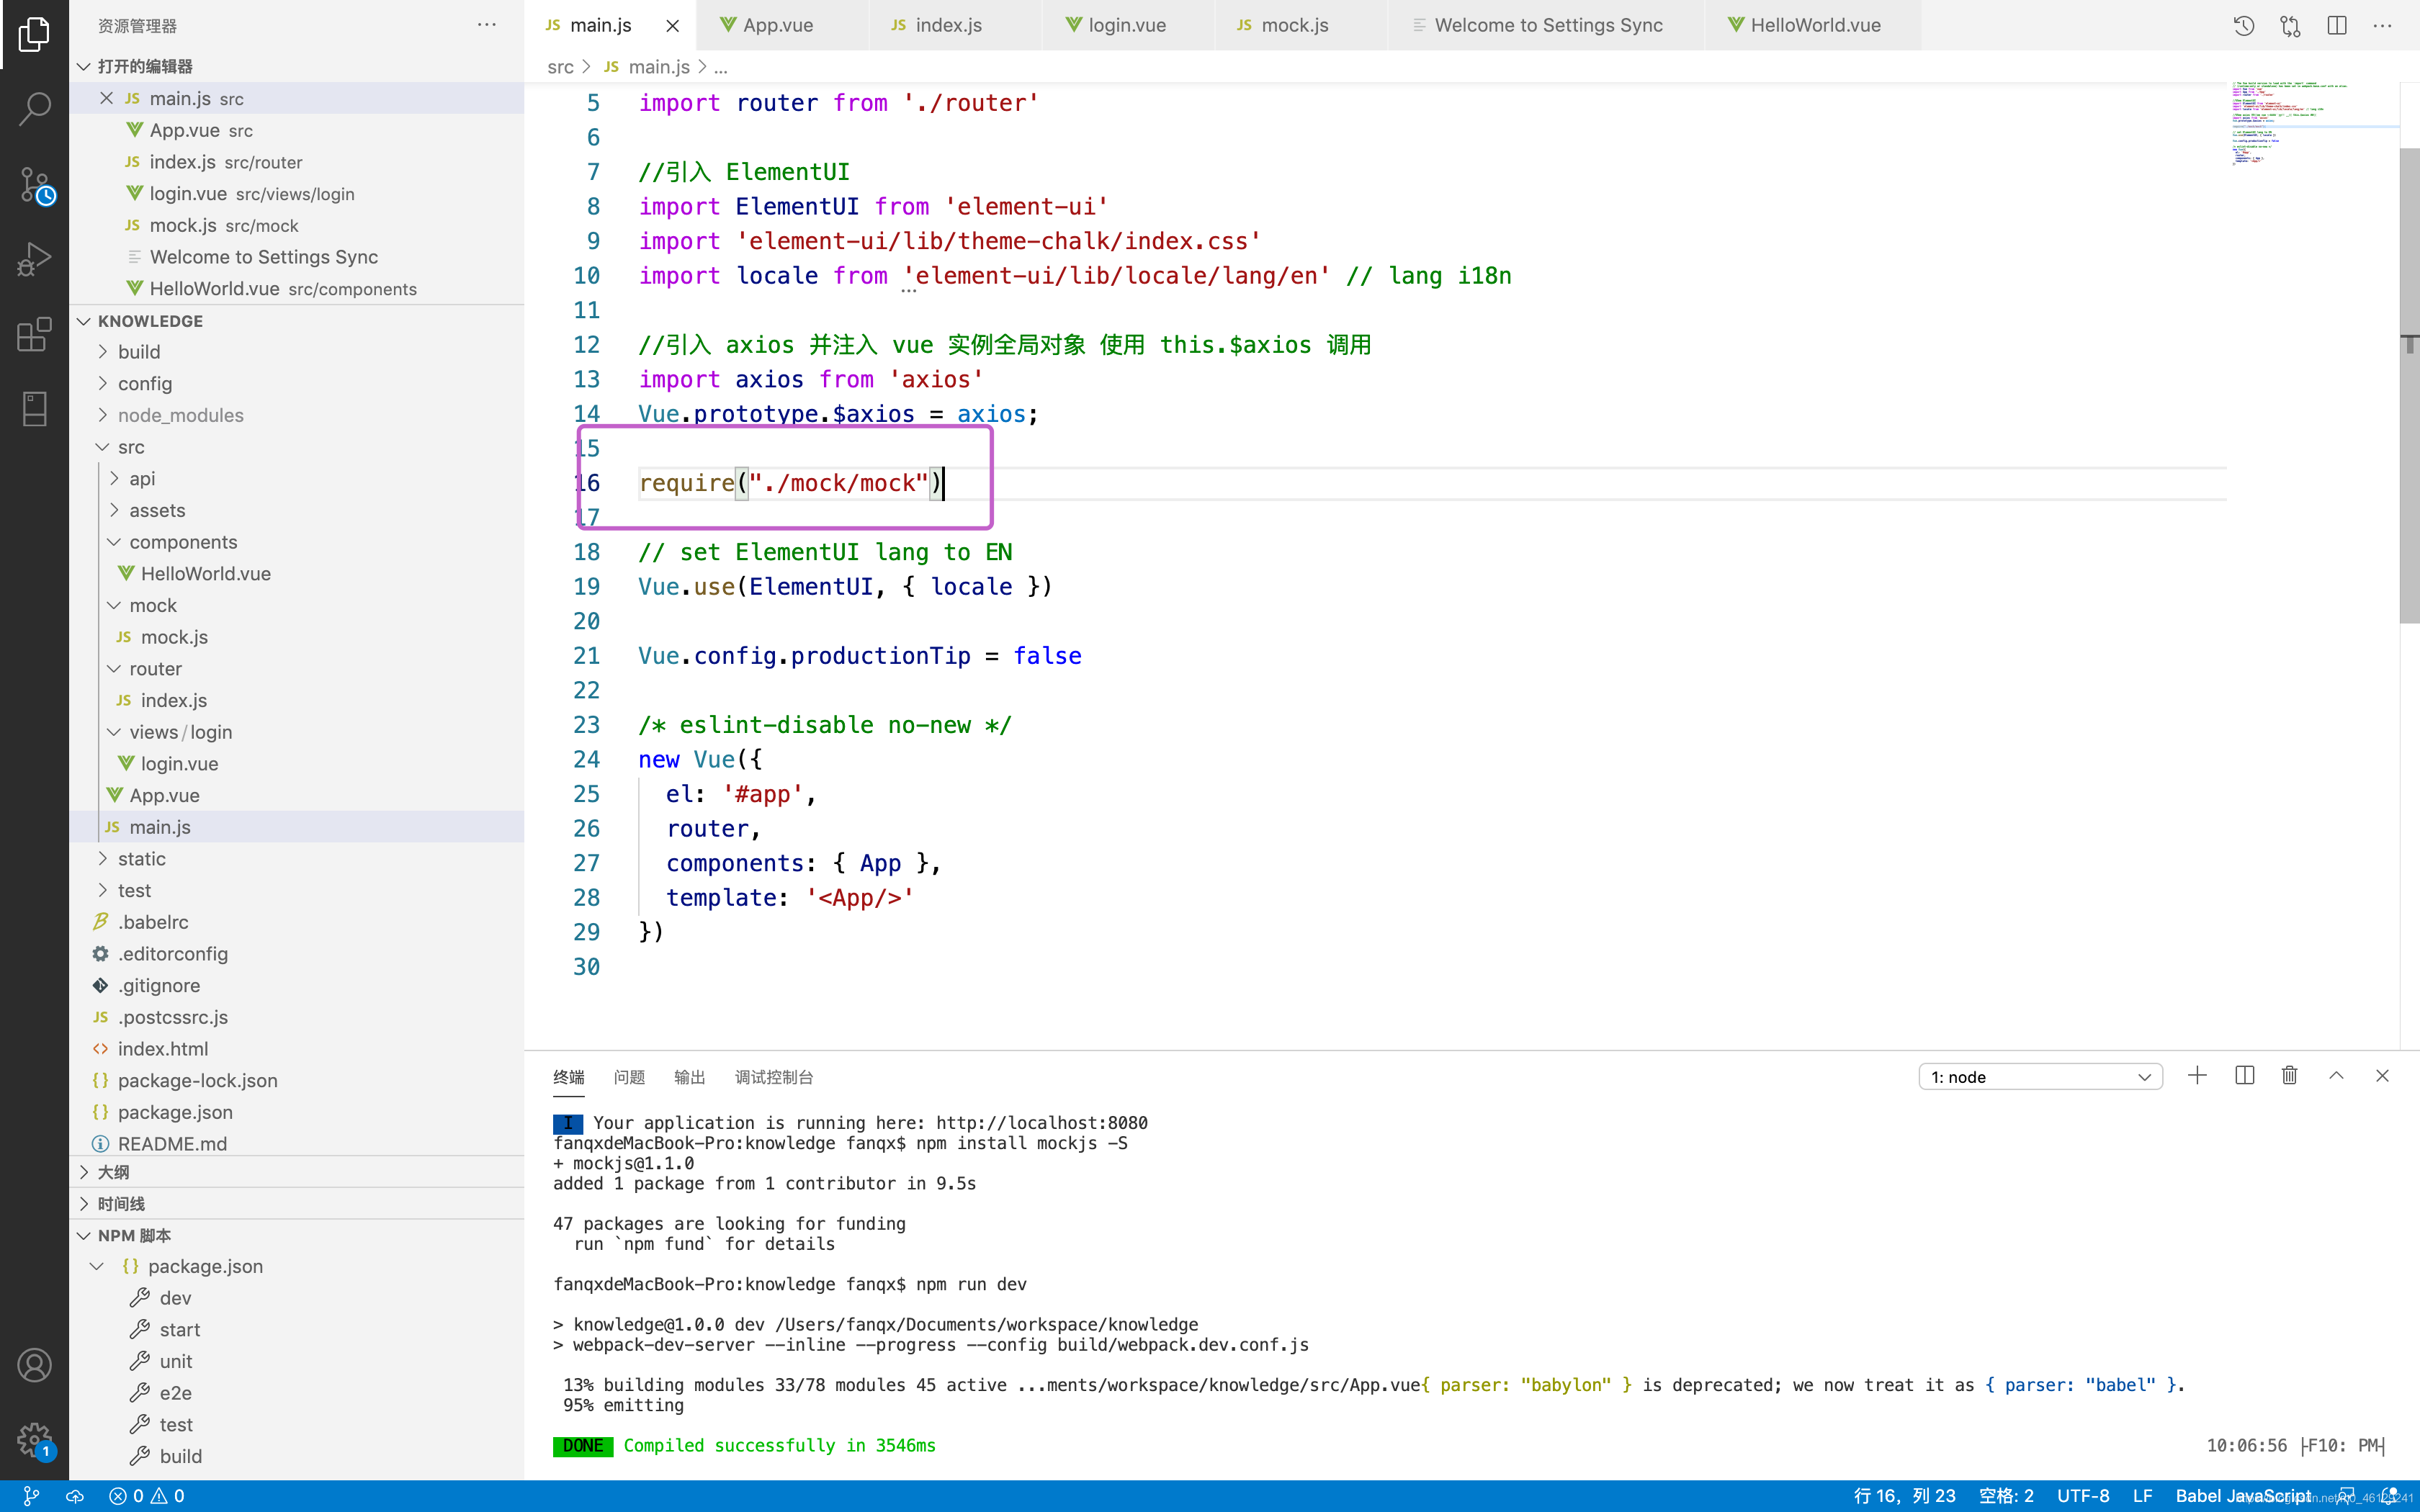The width and height of the screenshot is (2420, 1512).
Task: Click the 空格: 2 indentation status item
Action: click(2006, 1496)
